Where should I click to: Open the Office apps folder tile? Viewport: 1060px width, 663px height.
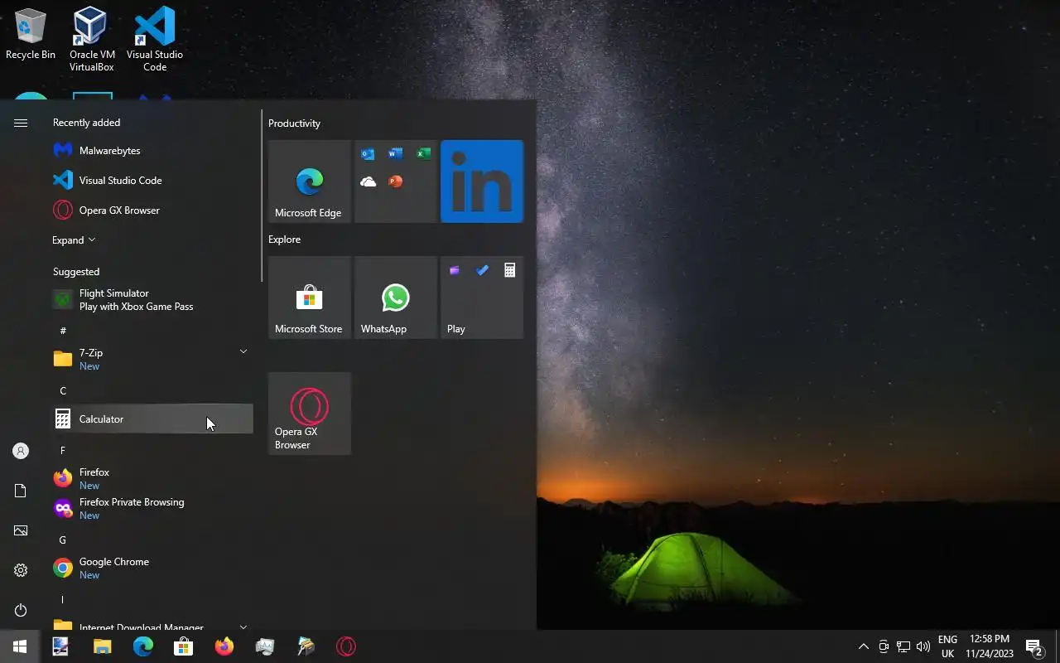(396, 181)
